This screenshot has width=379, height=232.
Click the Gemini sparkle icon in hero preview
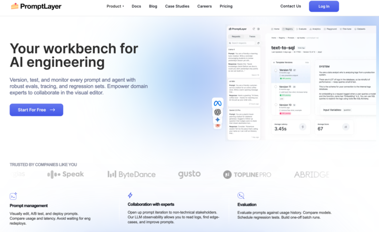217,119
